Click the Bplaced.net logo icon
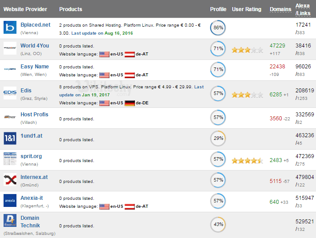Image resolution: width=316 pixels, height=238 pixels. coord(10,27)
